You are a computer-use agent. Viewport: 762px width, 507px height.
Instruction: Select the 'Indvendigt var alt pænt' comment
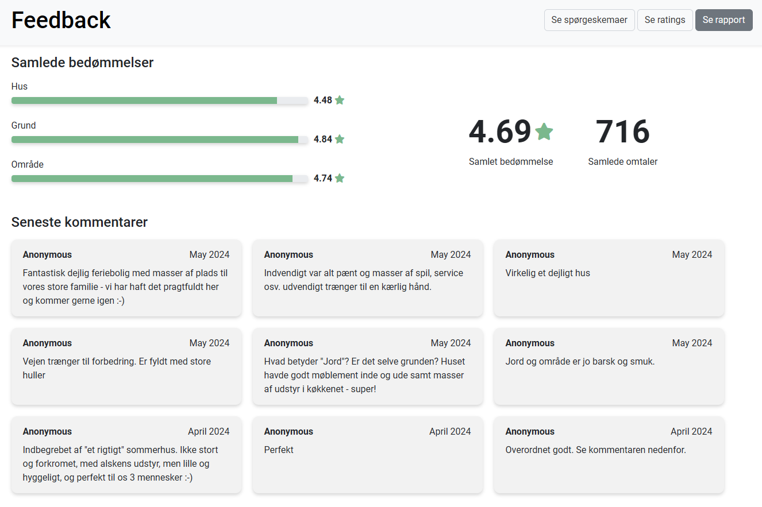367,278
